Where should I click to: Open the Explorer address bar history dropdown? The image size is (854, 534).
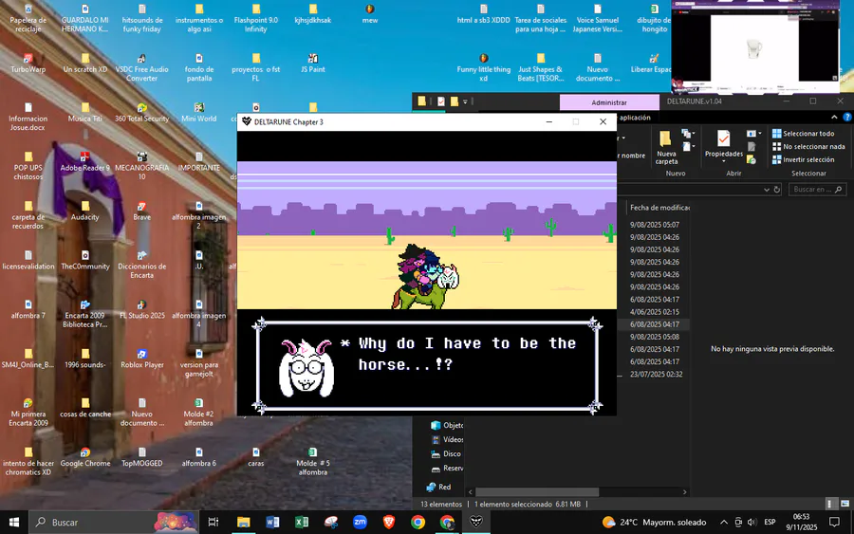[767, 190]
